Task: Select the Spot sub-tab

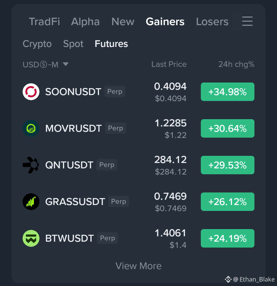Action: click(x=73, y=44)
